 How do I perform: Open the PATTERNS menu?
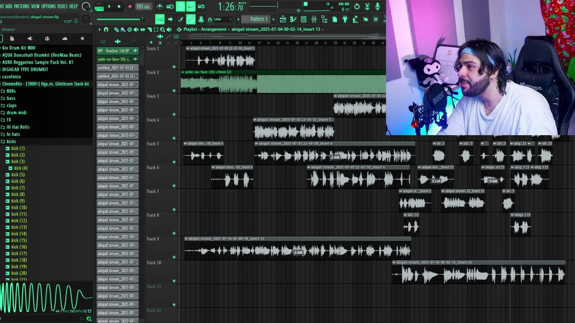click(22, 6)
